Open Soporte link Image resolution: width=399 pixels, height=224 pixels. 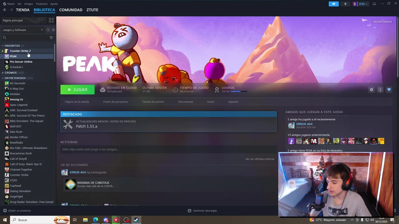(x=233, y=102)
